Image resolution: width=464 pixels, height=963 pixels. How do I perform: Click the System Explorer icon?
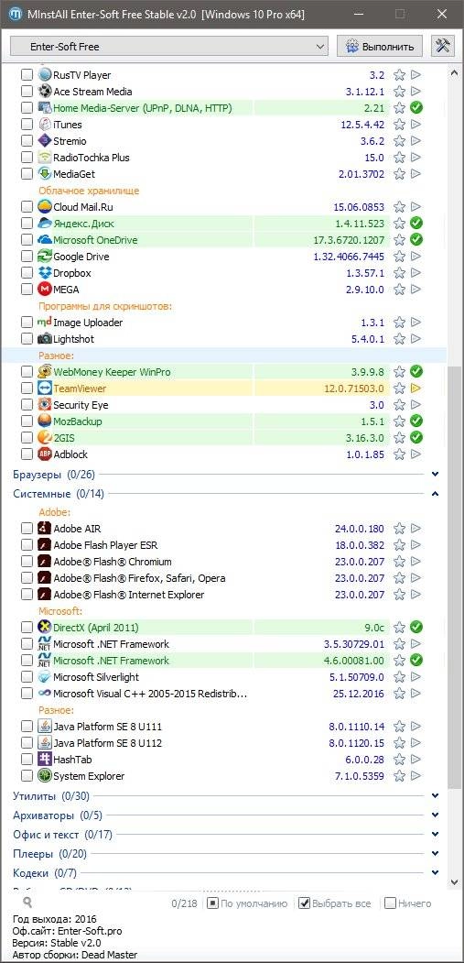click(x=45, y=776)
